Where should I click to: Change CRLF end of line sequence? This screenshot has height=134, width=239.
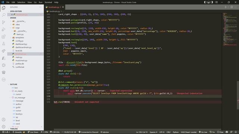coord(168,132)
